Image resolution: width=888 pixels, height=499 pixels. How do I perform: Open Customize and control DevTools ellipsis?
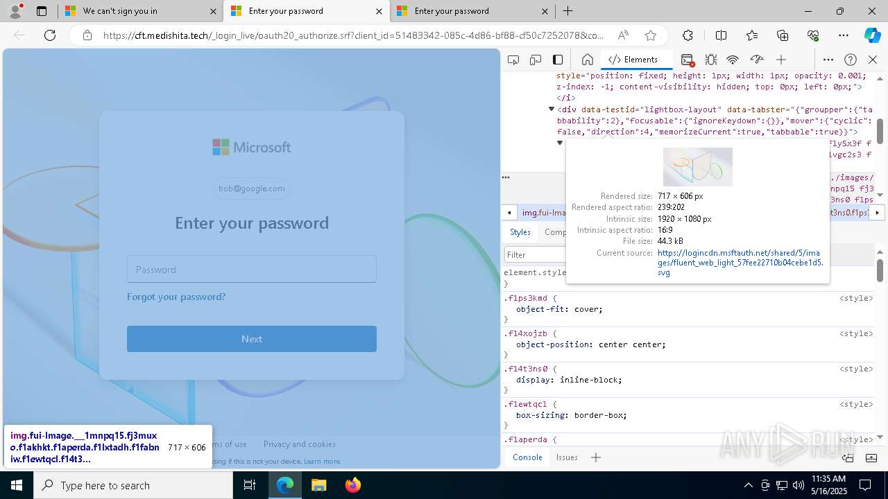(828, 60)
